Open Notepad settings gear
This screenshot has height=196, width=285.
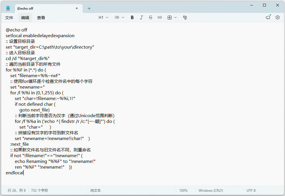277,17
